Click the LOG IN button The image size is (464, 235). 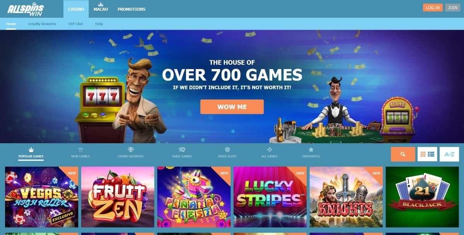tap(433, 7)
